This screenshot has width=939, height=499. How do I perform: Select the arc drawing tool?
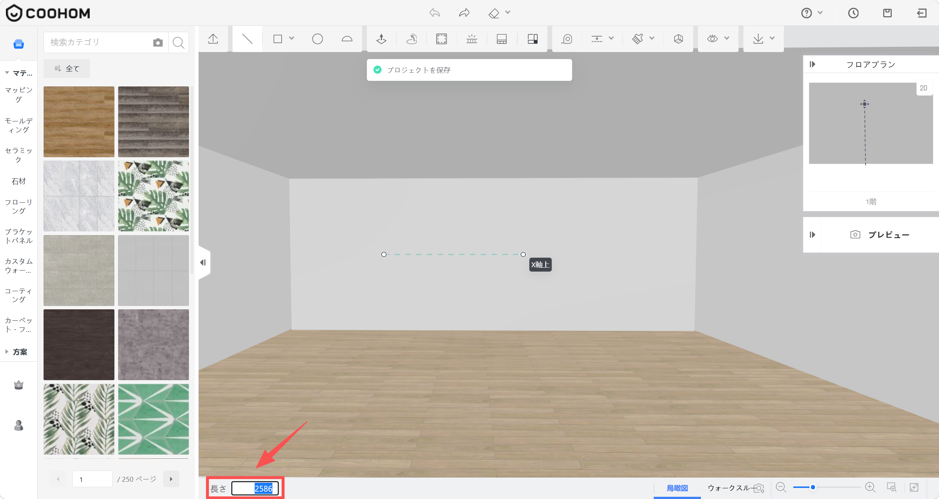(347, 39)
